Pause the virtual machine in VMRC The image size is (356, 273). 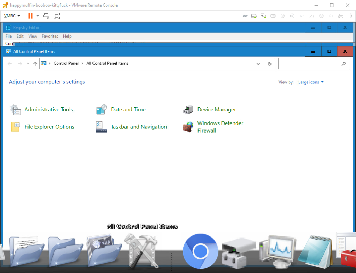click(x=30, y=16)
